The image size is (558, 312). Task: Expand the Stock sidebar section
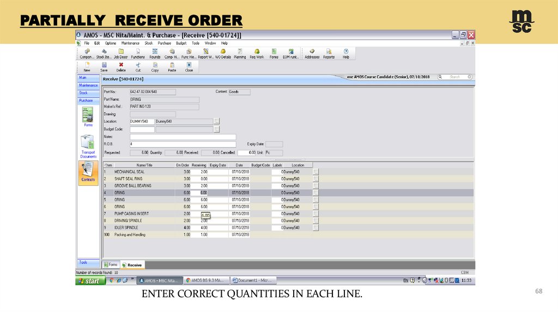88,93
